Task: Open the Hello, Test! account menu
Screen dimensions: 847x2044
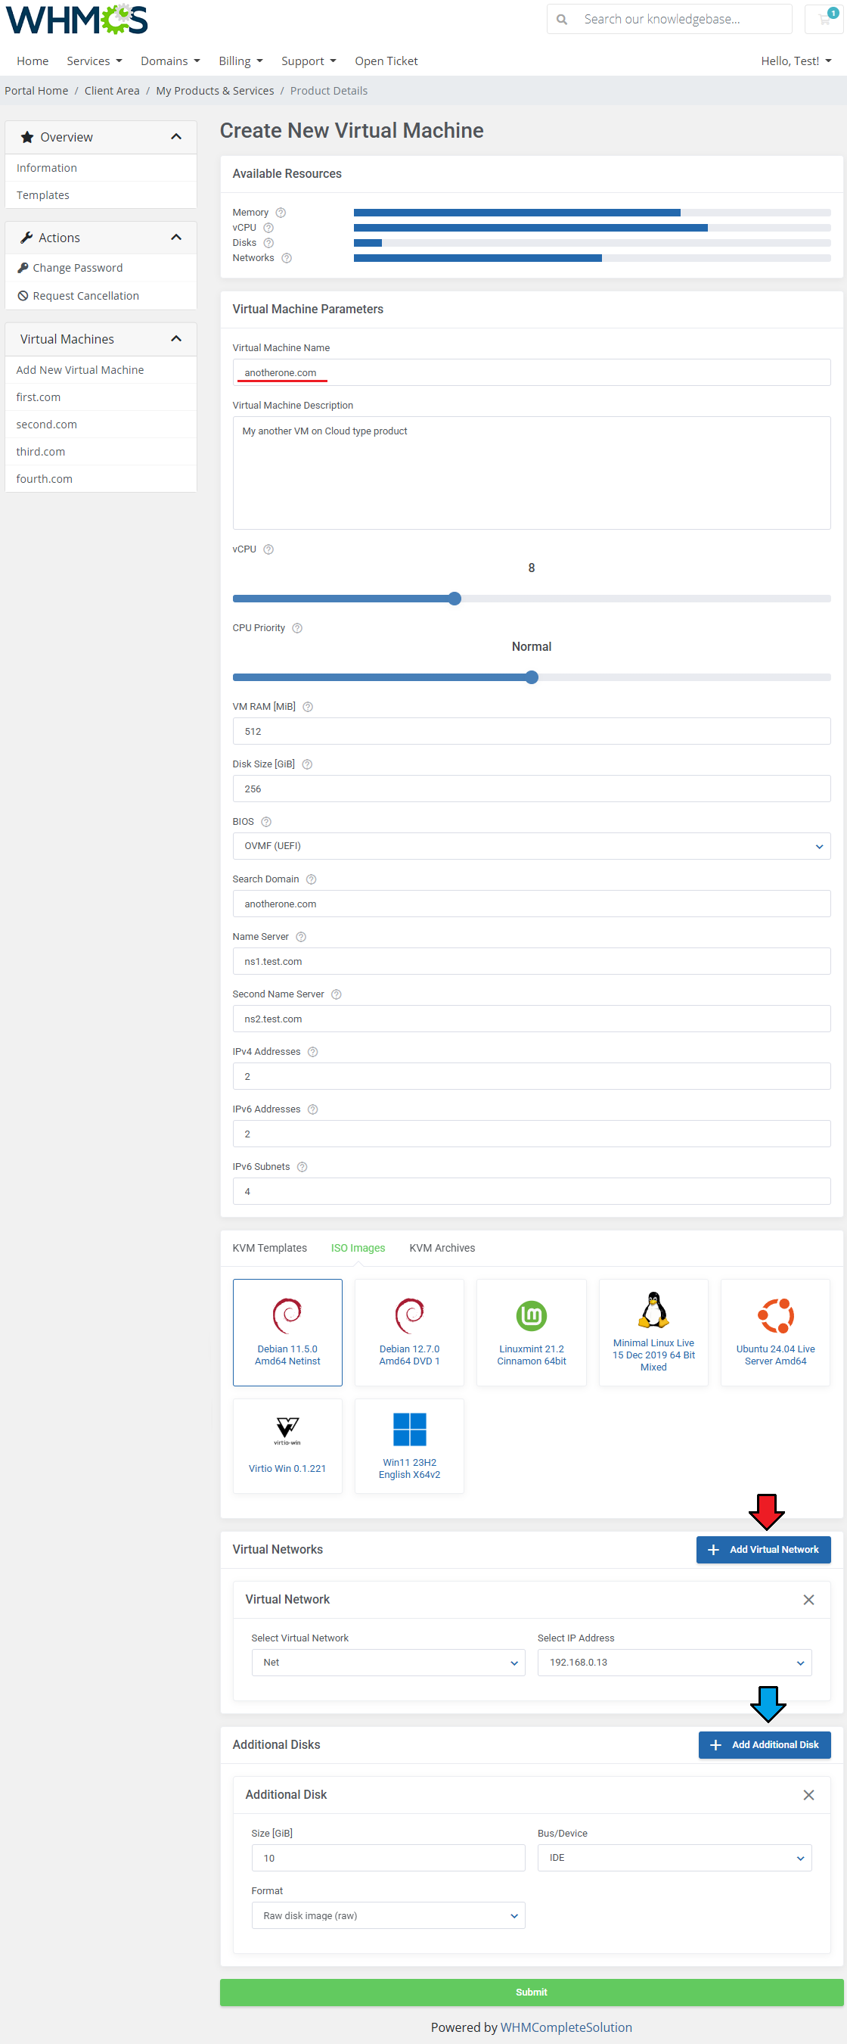Action: [796, 61]
